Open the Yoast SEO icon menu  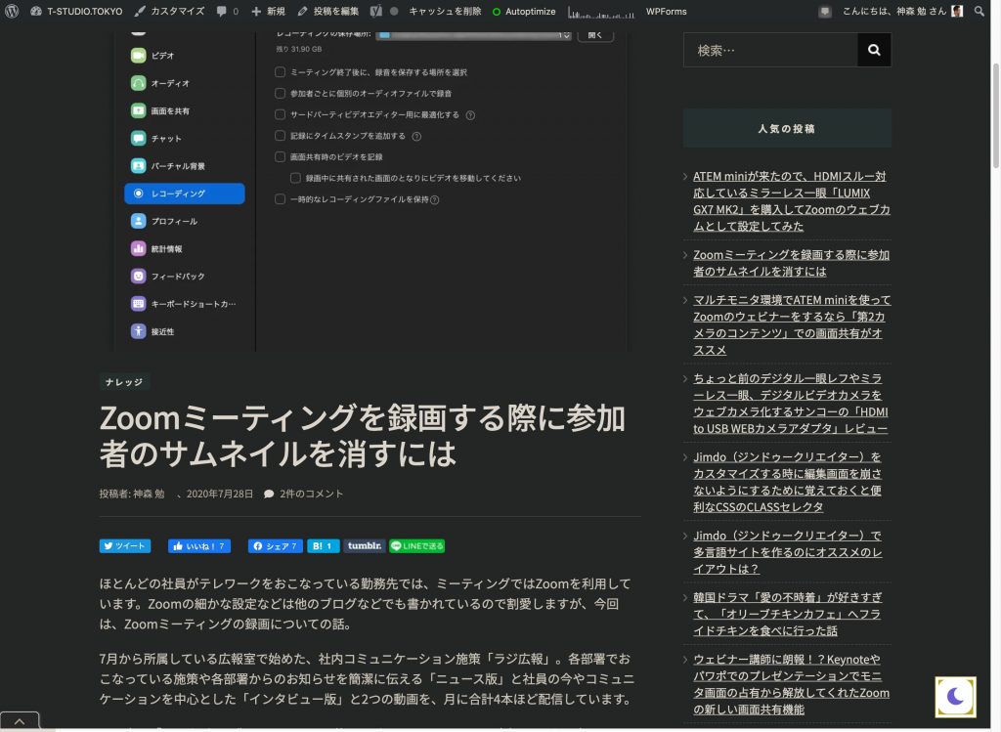tap(376, 11)
